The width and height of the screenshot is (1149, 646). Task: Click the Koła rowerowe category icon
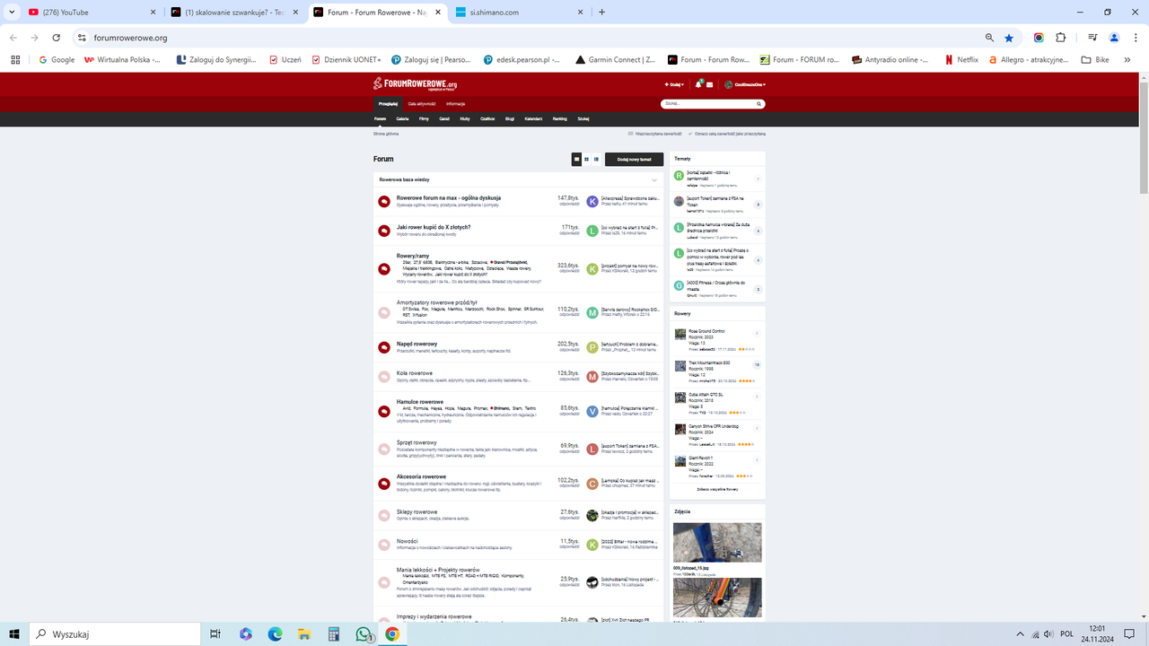click(x=384, y=376)
